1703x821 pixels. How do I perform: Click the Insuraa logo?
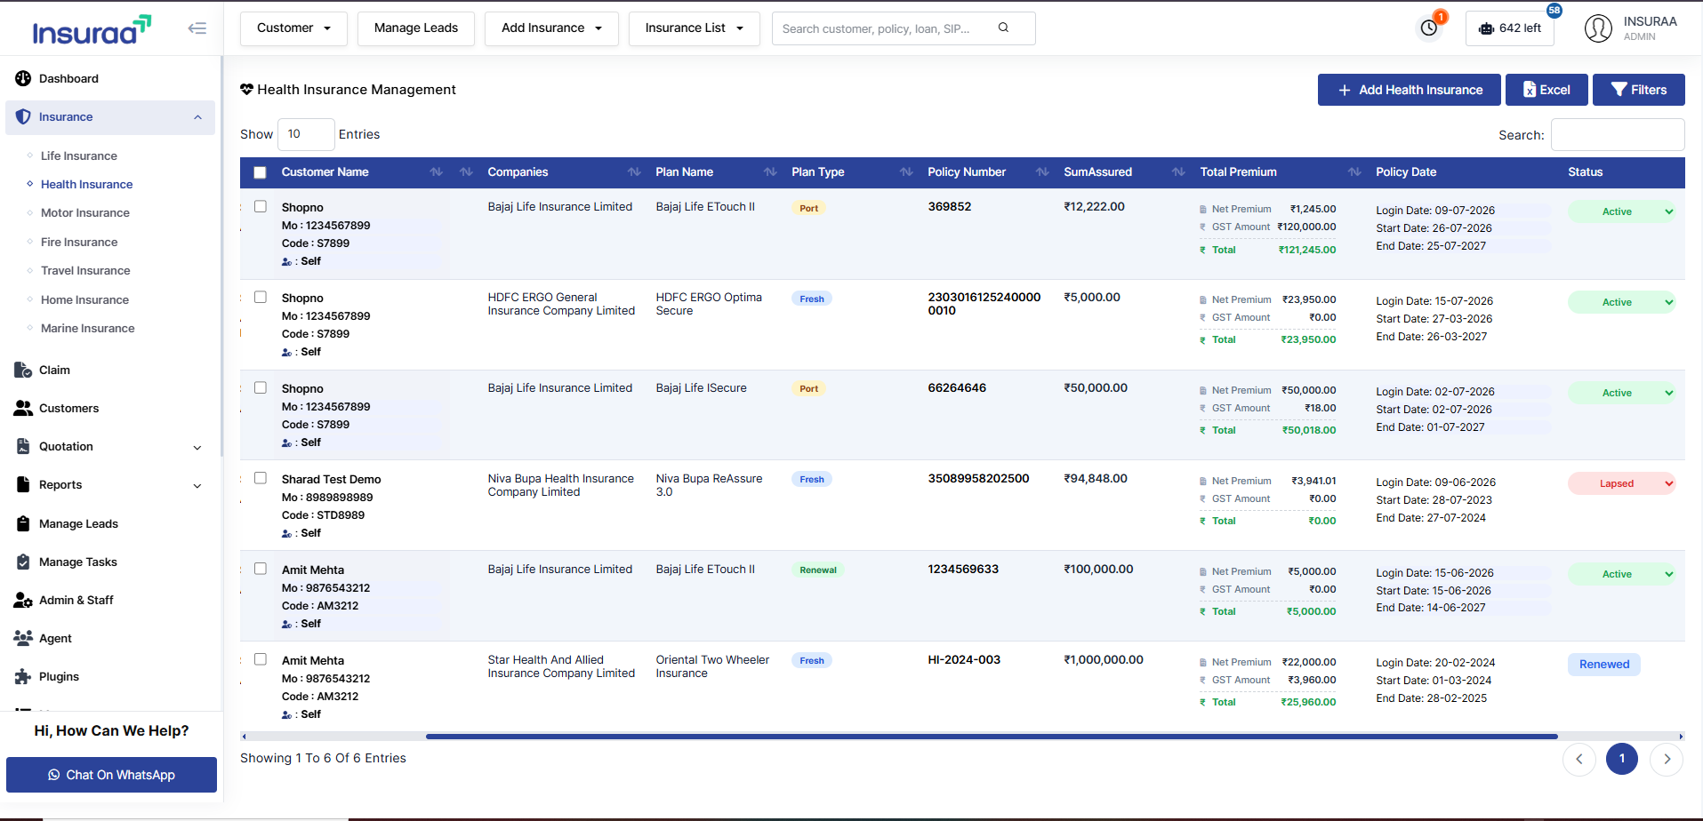click(x=92, y=29)
